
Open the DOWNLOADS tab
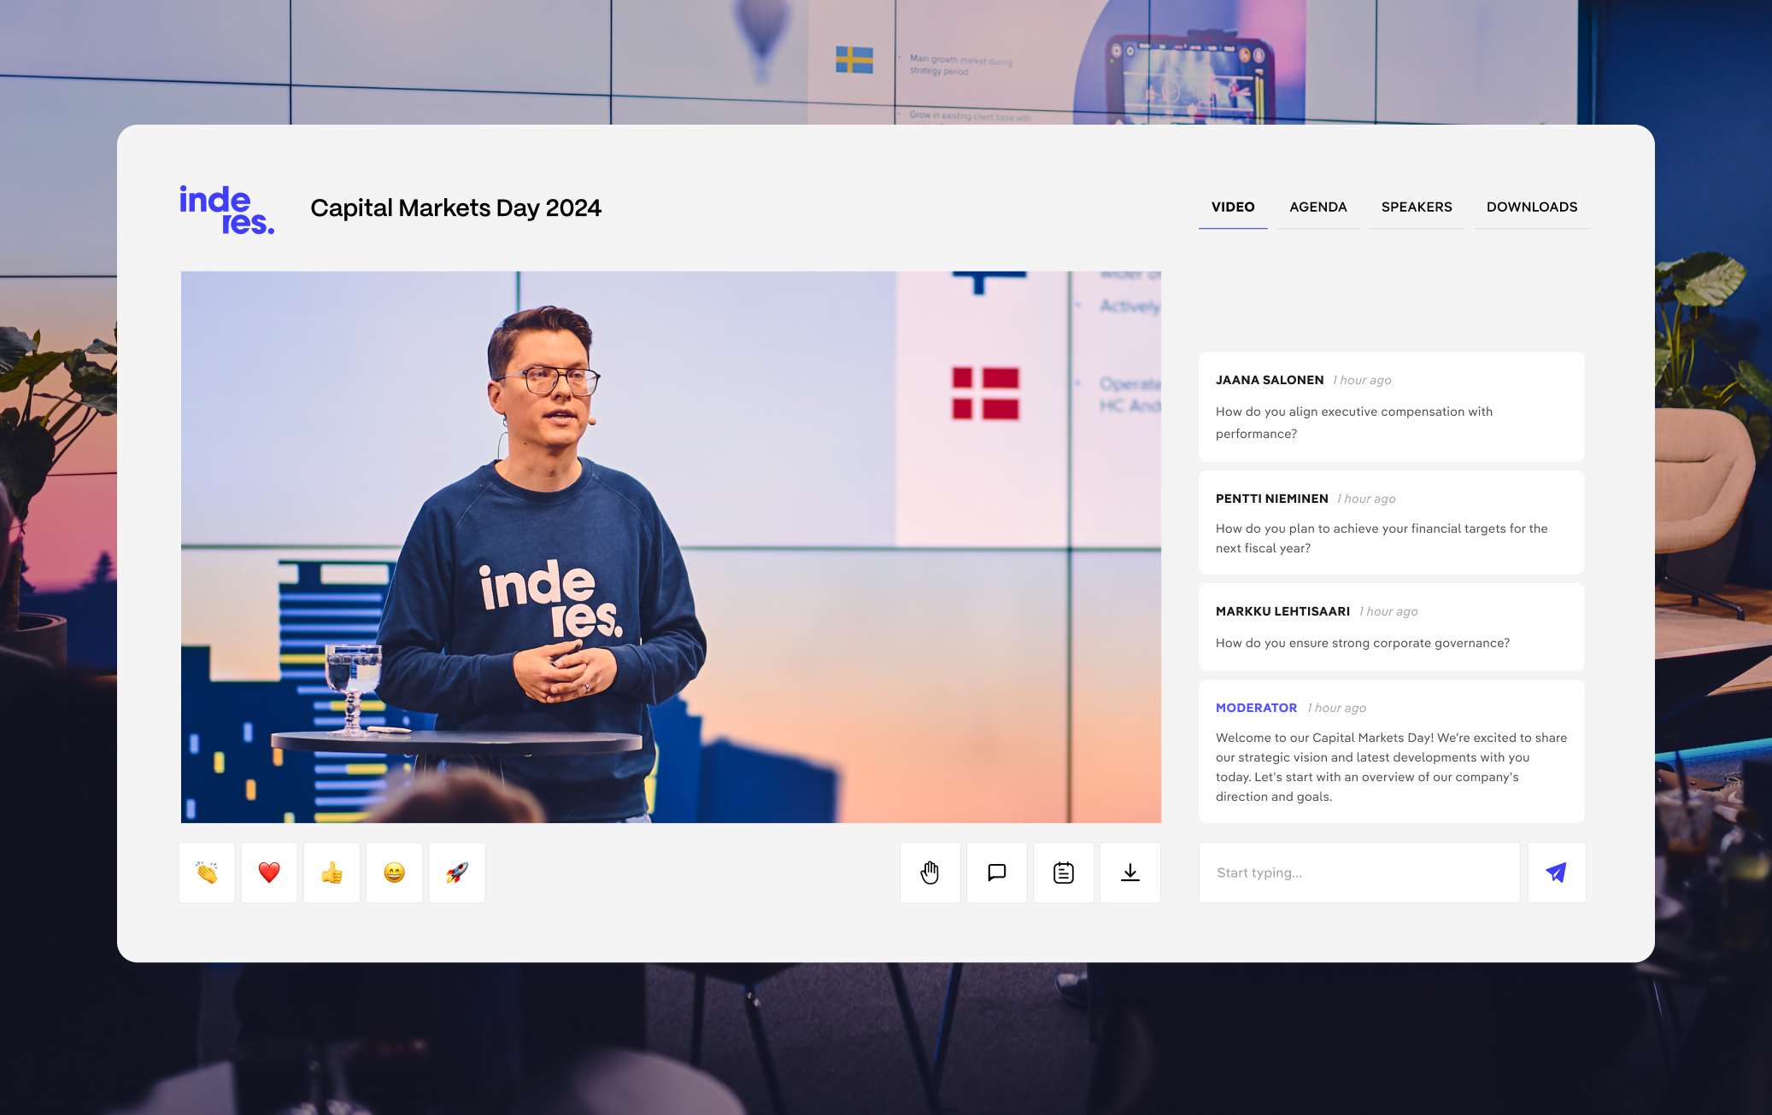1531,207
